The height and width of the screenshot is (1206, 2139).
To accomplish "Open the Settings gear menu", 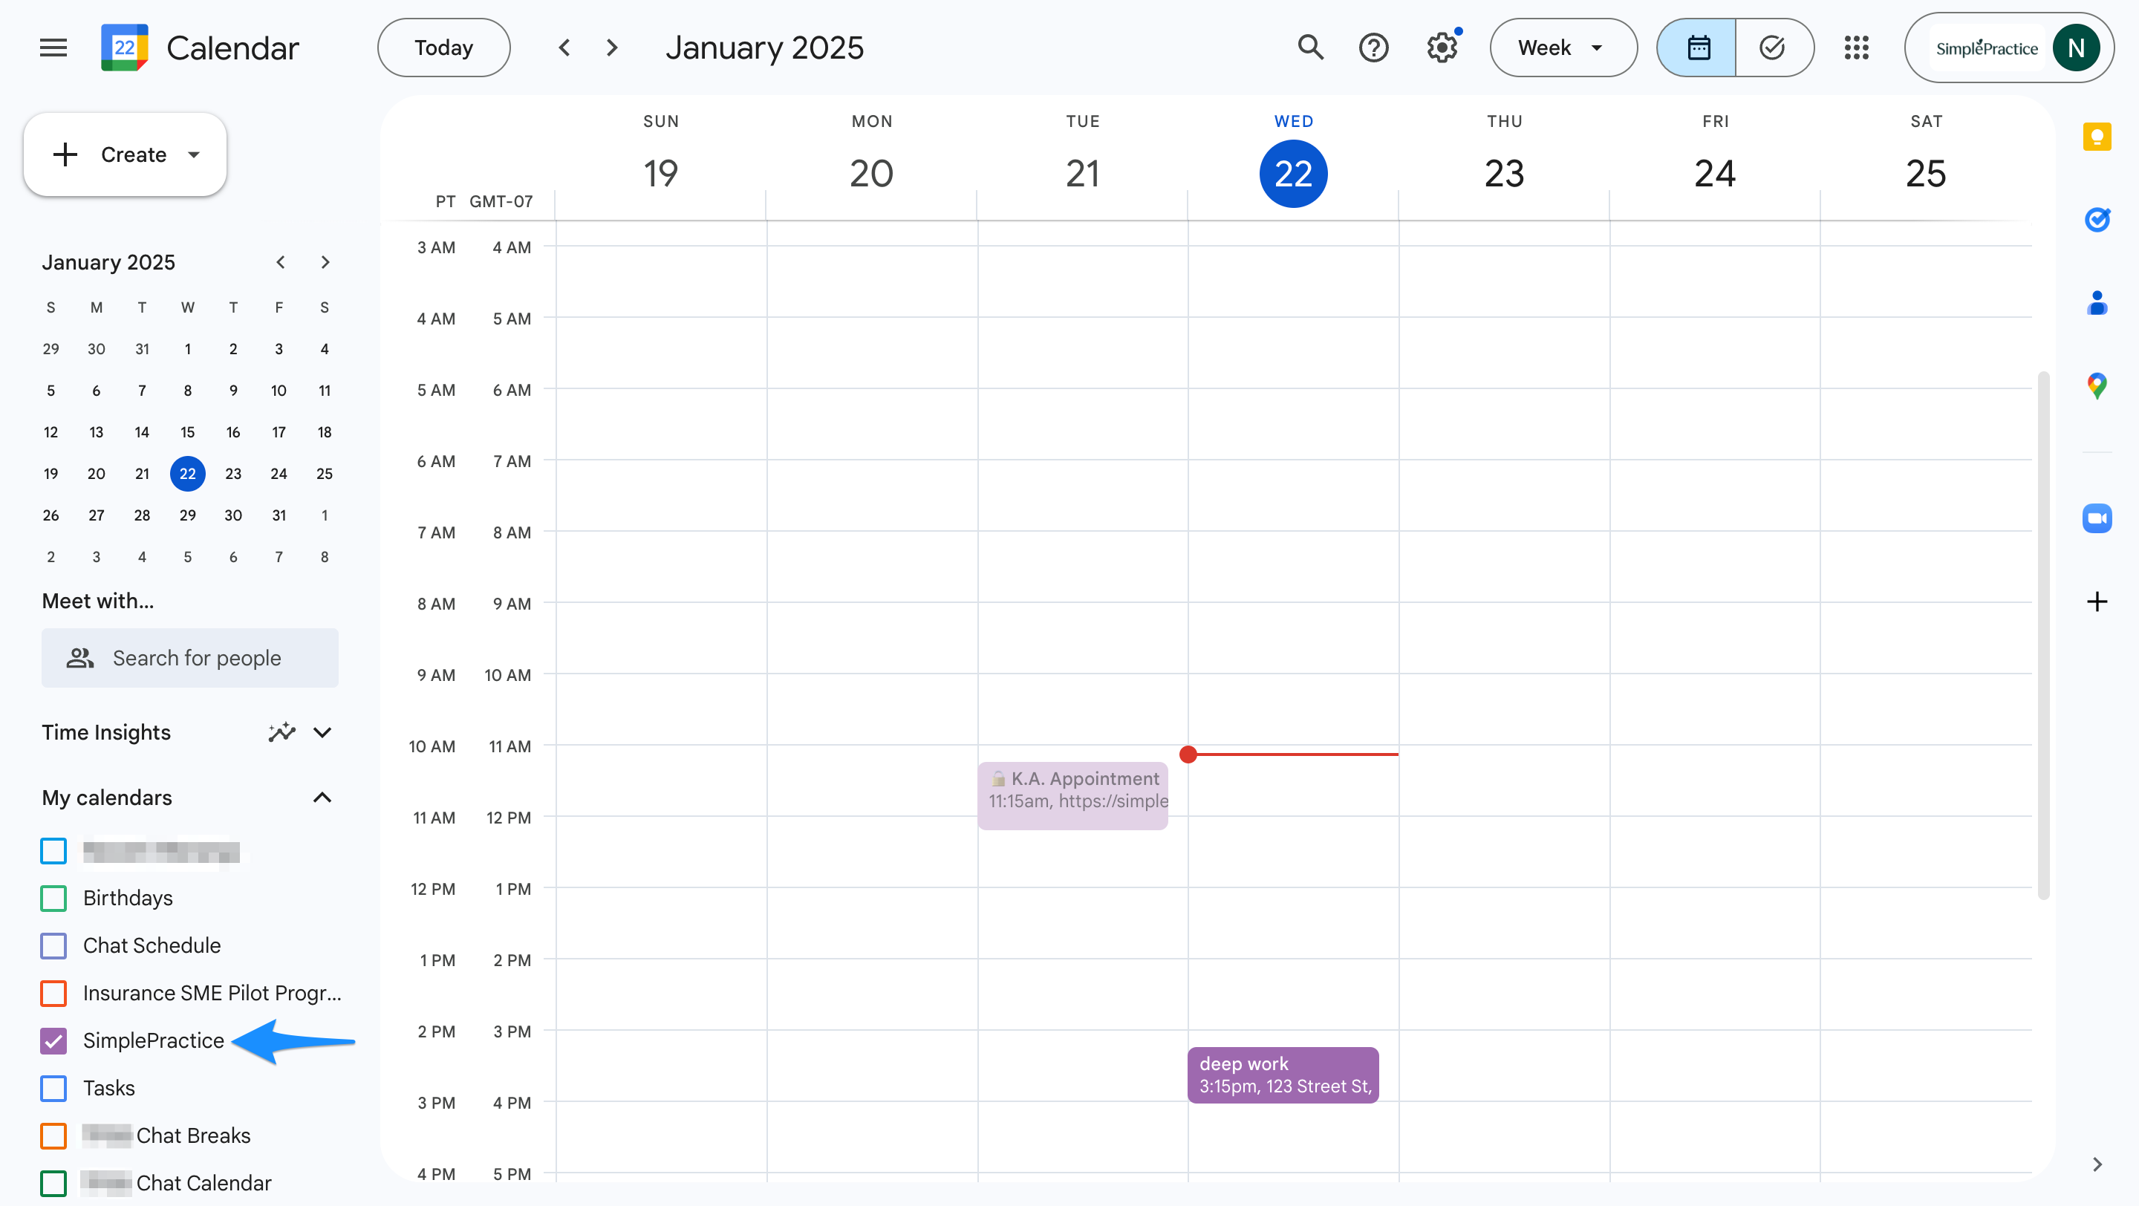I will (x=1442, y=48).
